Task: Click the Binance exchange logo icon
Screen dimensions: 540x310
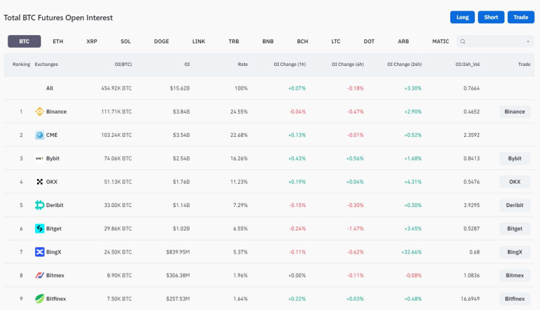Action: pyautogui.click(x=40, y=112)
